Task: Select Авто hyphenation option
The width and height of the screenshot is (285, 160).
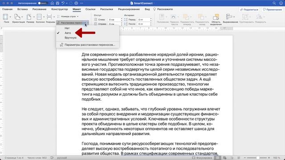Action: (68, 33)
